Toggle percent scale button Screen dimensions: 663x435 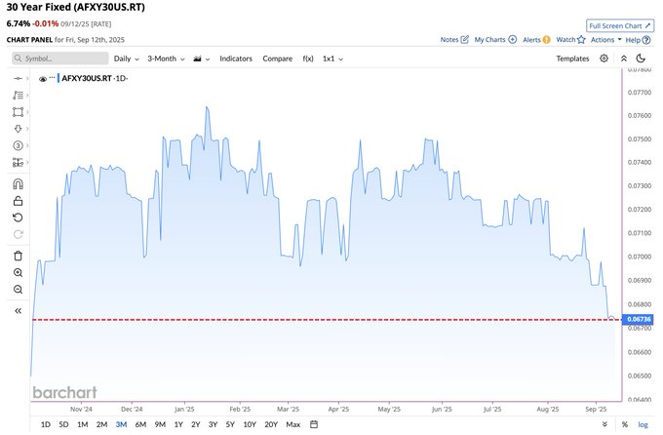625,424
